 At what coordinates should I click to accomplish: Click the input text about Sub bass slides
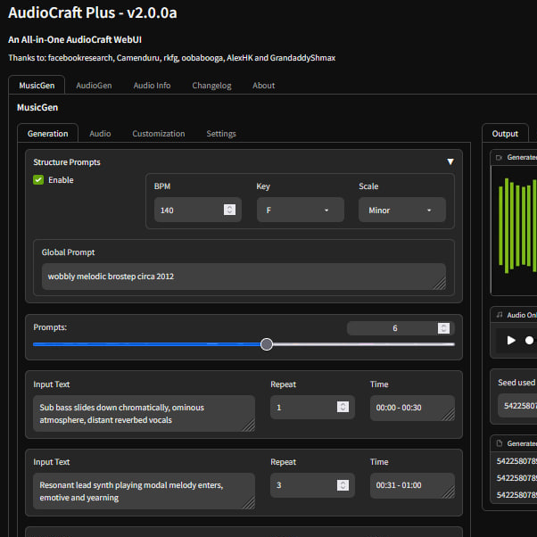[144, 413]
